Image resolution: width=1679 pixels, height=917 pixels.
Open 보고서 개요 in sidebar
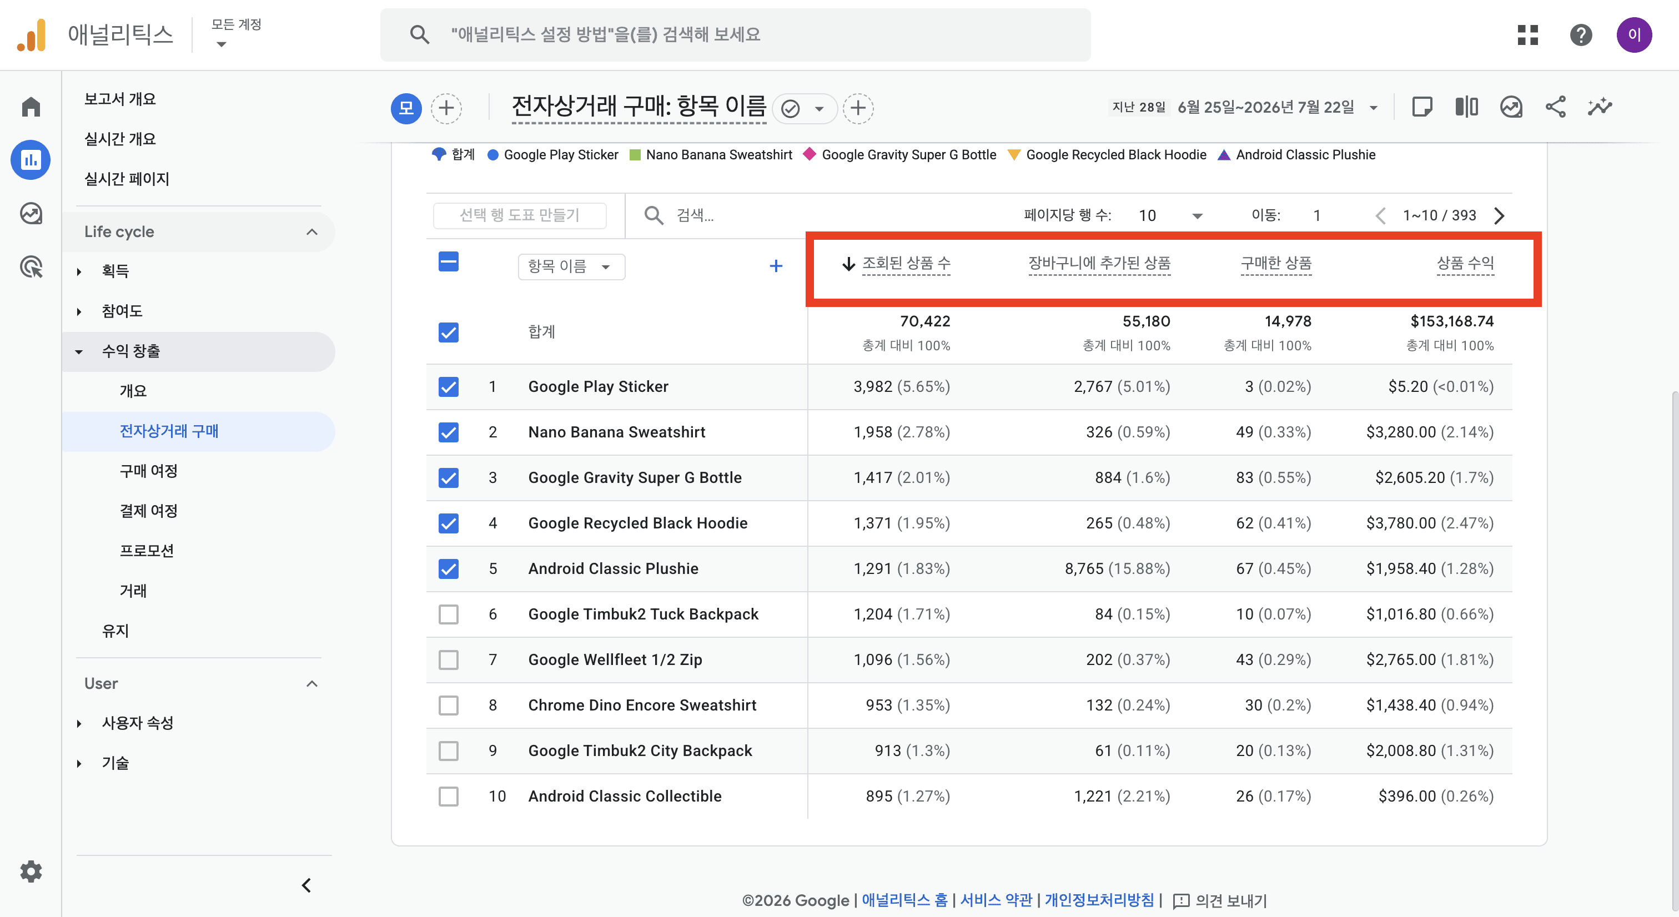pyautogui.click(x=120, y=99)
